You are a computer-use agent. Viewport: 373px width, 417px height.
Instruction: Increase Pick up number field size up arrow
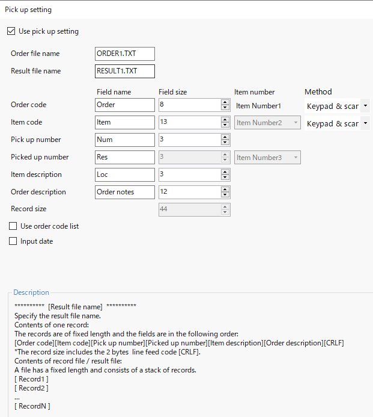[225, 137]
